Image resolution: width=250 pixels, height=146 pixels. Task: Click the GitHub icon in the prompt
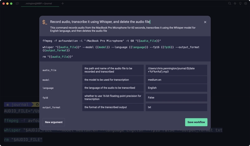coord(37,105)
